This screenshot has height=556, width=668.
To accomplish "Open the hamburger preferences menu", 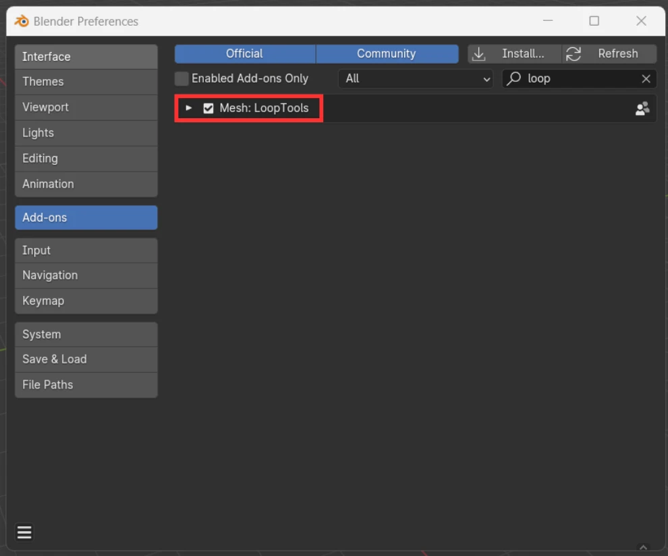I will (x=24, y=532).
